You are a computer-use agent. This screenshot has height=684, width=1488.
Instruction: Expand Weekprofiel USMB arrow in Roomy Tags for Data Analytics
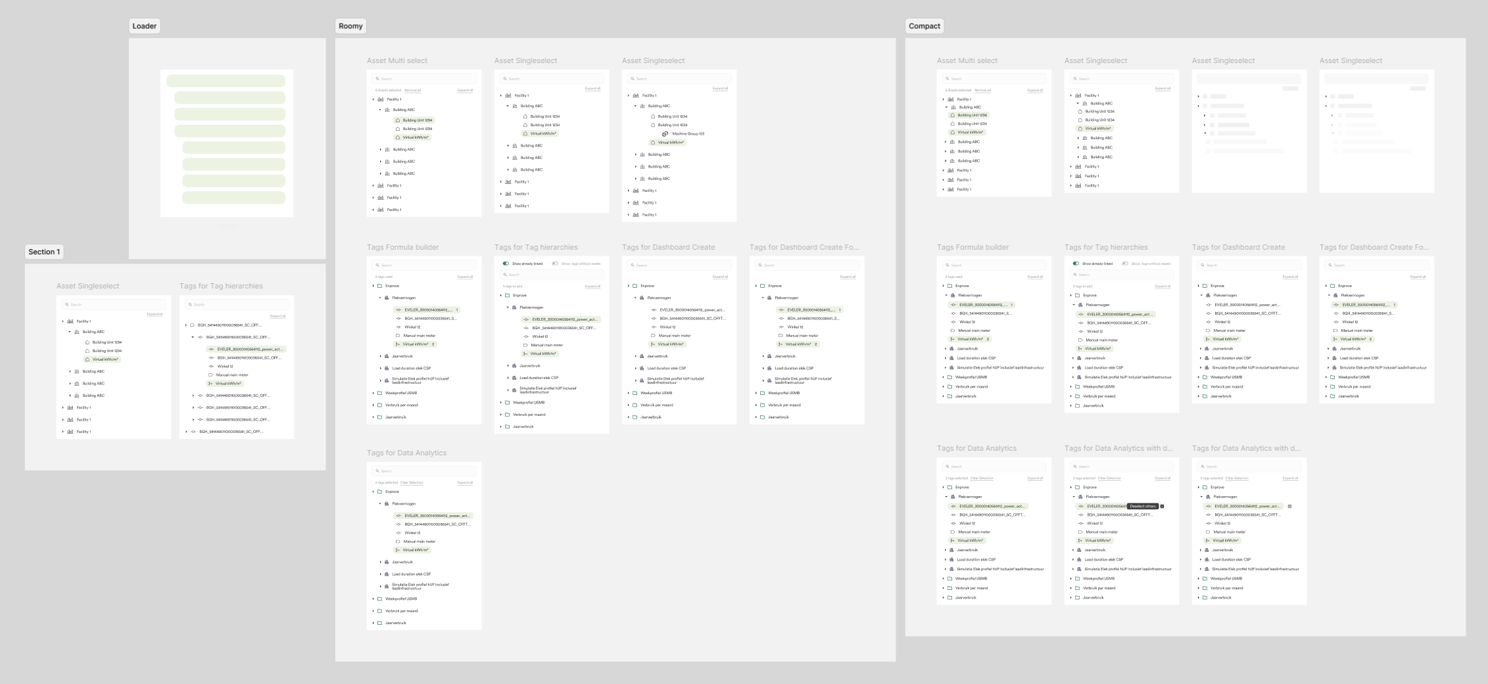(x=373, y=599)
